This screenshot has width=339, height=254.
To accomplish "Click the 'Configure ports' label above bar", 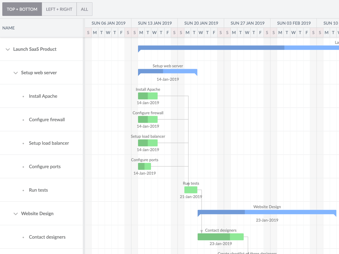I will tap(145, 160).
